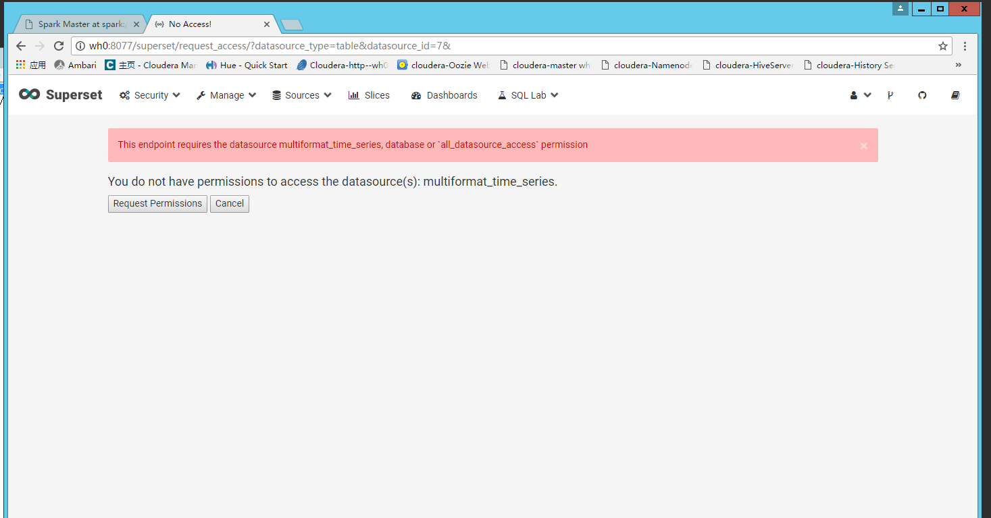Open the user profile dropdown
The width and height of the screenshot is (991, 518).
click(861, 95)
